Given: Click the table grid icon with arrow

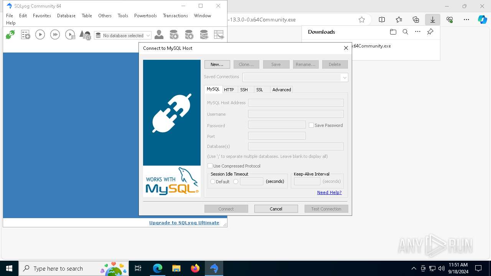Looking at the screenshot, I should 219,35.
